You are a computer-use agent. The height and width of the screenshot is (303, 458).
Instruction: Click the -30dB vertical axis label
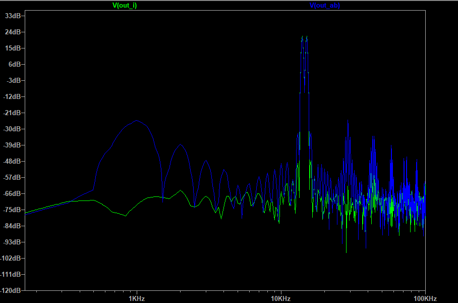pos(12,129)
